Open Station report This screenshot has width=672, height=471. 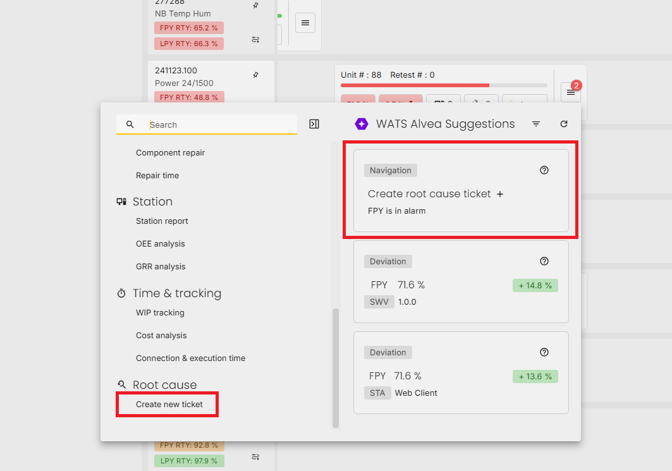tap(162, 221)
